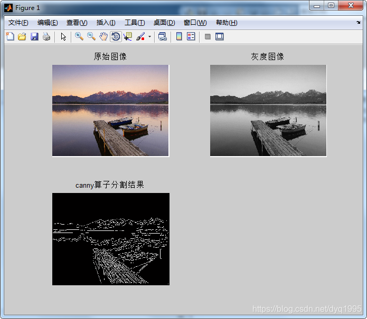This screenshot has width=367, height=319.
Task: Click the Hide Plot Tools icon
Action: tap(208, 37)
